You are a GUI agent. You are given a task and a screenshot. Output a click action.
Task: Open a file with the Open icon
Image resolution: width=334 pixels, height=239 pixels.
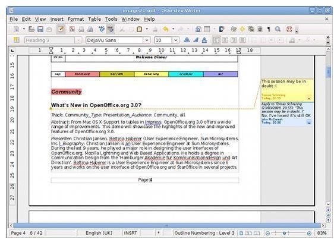31,29
